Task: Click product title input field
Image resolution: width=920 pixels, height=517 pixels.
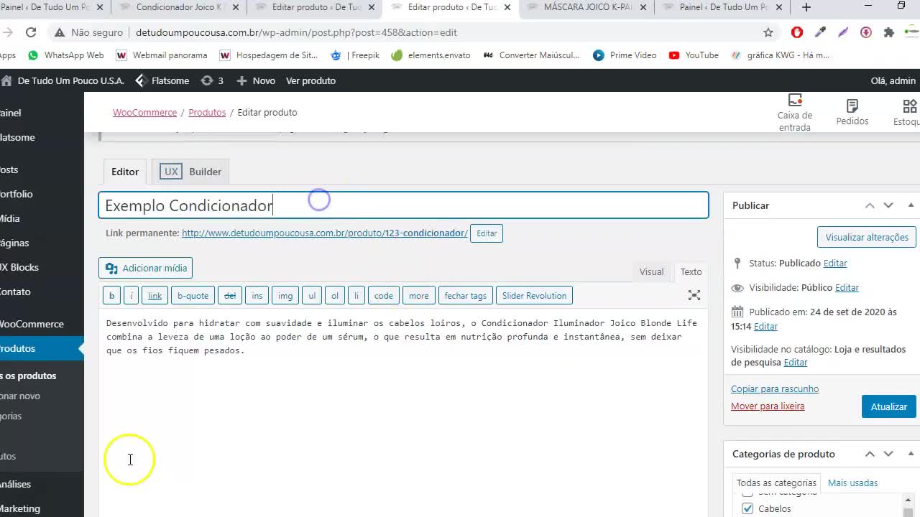Action: 403,205
